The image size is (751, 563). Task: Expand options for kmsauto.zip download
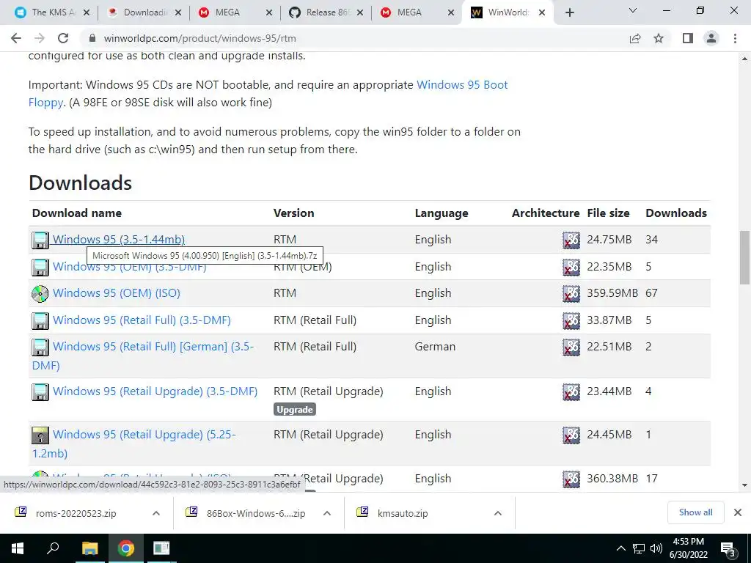(498, 513)
